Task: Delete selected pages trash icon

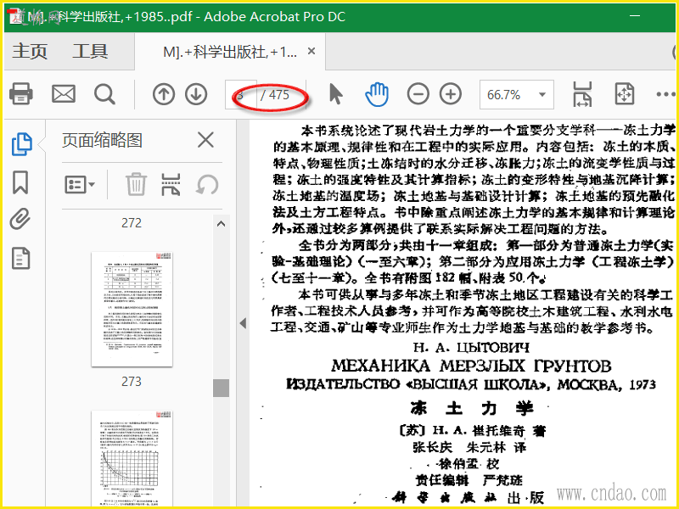Action: (136, 184)
